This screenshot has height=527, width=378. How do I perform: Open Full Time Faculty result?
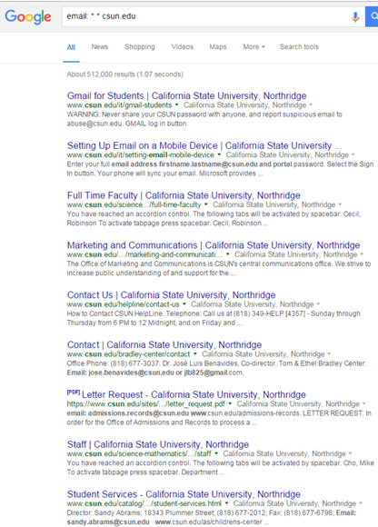click(184, 195)
